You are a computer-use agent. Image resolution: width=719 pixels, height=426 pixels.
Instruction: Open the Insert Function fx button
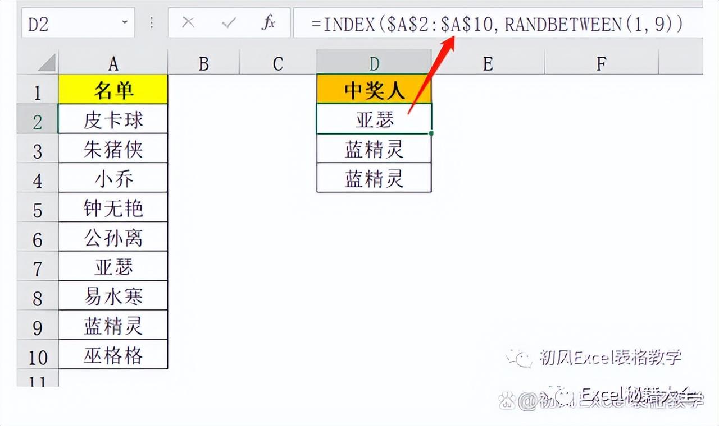pos(269,23)
